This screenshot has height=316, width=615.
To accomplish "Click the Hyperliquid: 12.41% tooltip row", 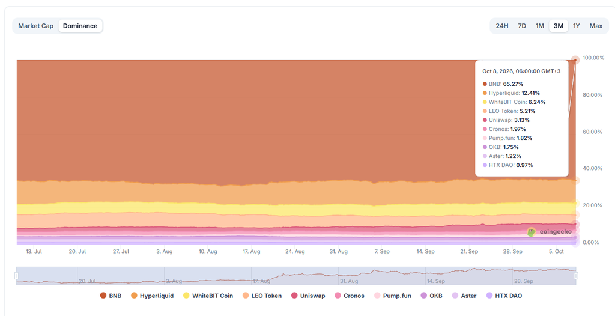I will [511, 93].
